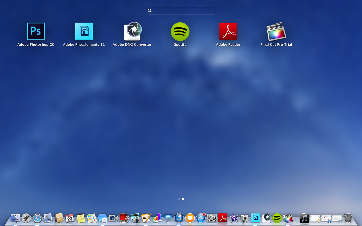Open Adobe Reader from Launchpad
Viewport: 362px width, 226px height.
tap(228, 31)
